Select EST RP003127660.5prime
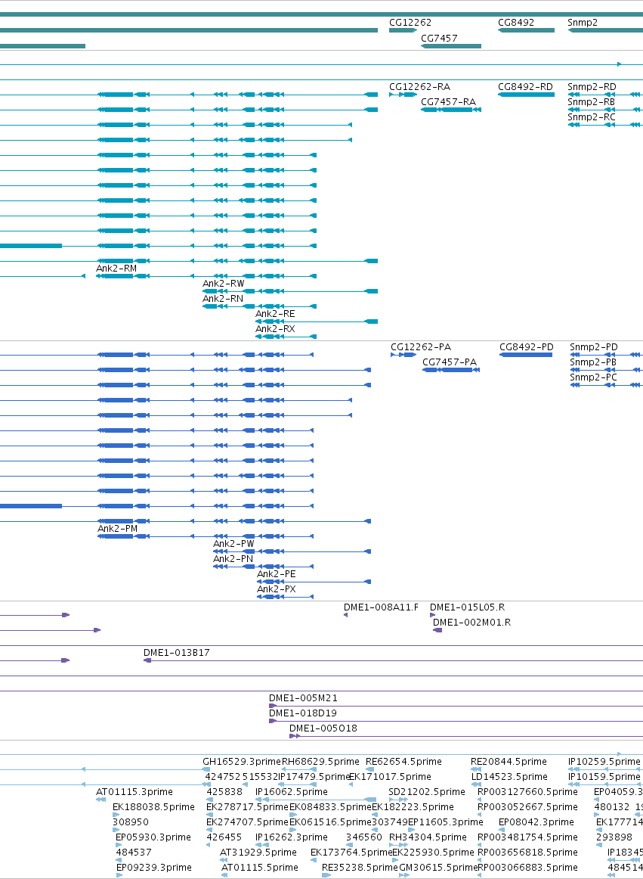The image size is (643, 879). (527, 791)
